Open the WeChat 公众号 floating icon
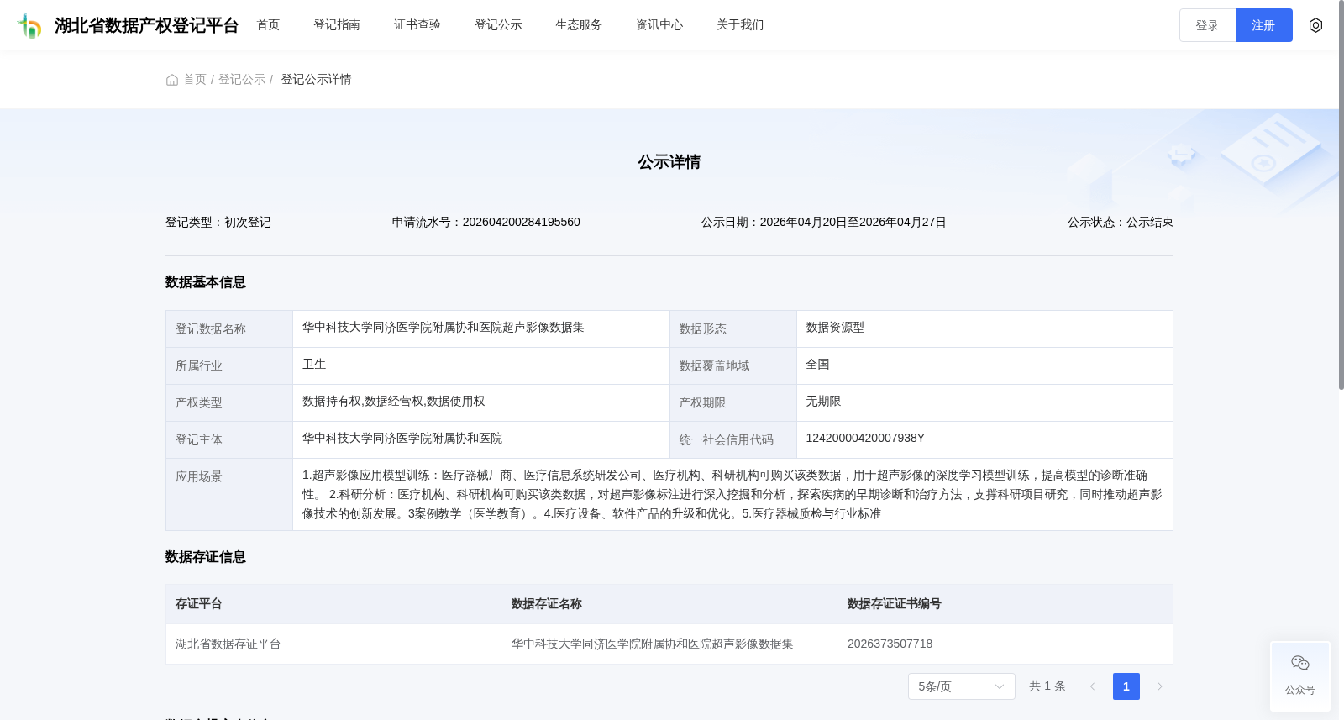 pyautogui.click(x=1300, y=676)
